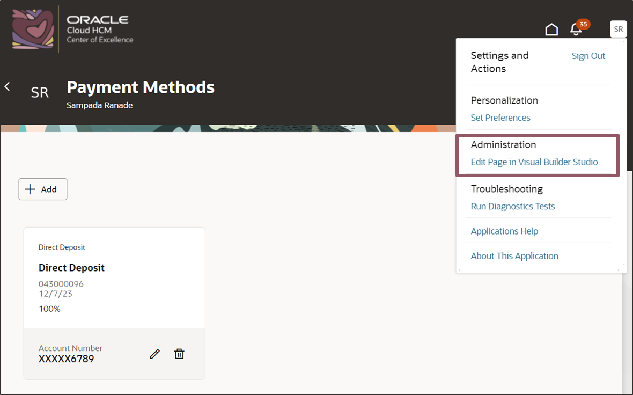Go back using the left chevron

click(x=8, y=86)
